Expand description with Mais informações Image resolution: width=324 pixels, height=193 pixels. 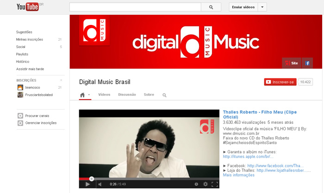pos(239,175)
